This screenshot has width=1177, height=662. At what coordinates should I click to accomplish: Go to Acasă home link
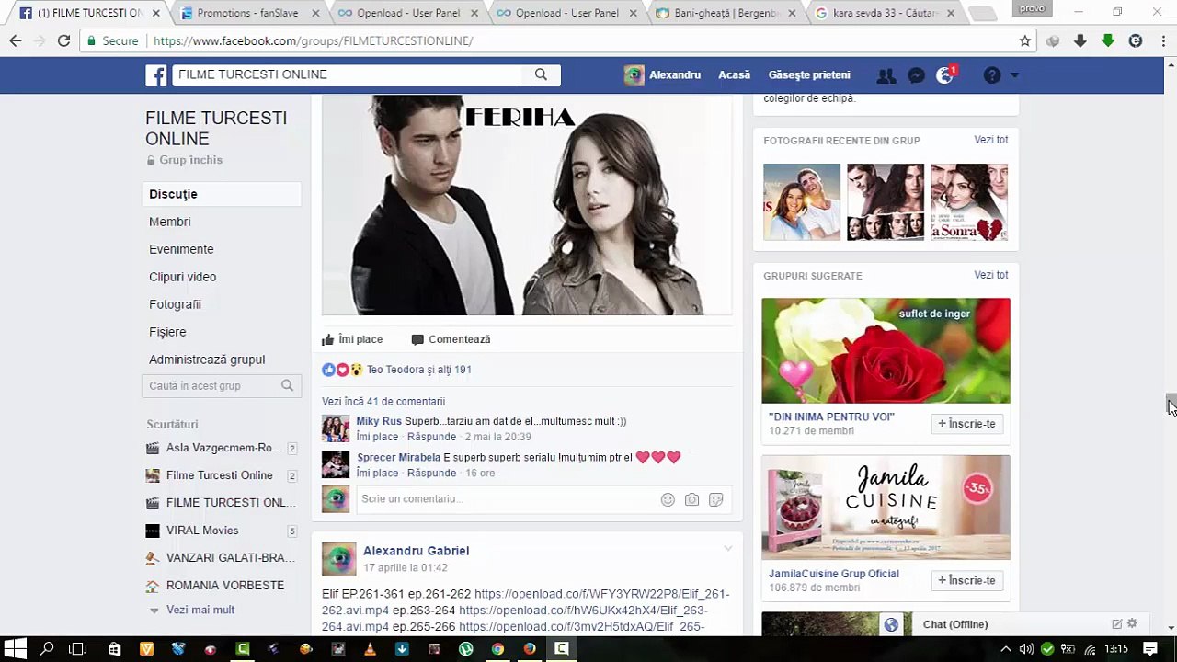(734, 75)
